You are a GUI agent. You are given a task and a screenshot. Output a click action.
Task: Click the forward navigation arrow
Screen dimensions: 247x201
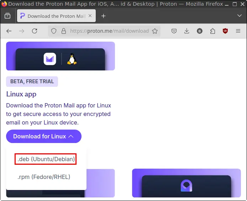(x=22, y=31)
